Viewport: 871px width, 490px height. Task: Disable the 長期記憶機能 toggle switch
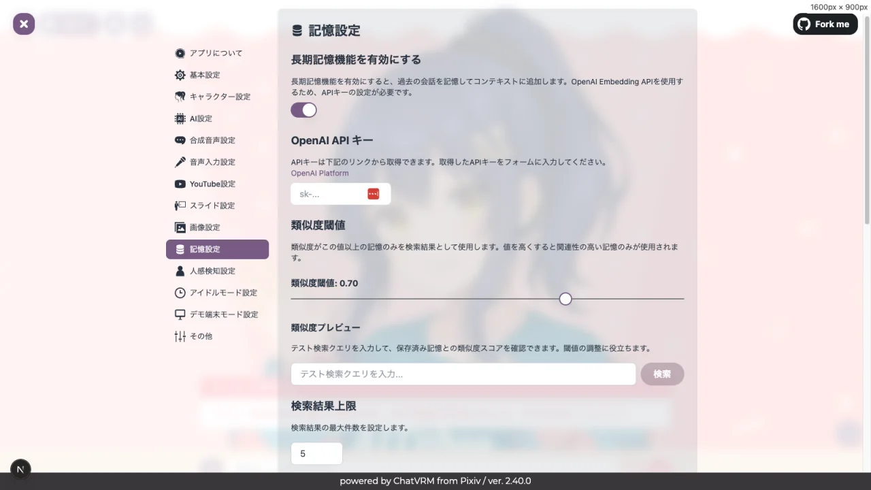(303, 110)
